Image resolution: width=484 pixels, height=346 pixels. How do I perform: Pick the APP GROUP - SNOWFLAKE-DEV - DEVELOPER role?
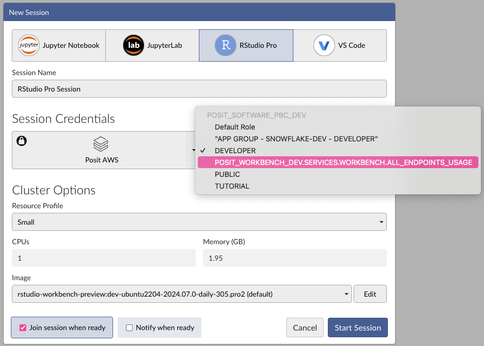pos(338,139)
